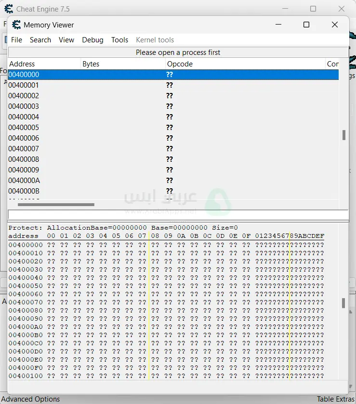Click the Memory Viewer title bar icon
The height and width of the screenshot is (404, 356).
point(16,25)
